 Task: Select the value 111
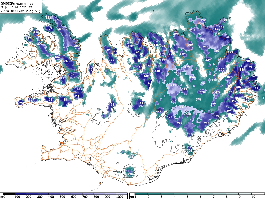click(77, 96)
